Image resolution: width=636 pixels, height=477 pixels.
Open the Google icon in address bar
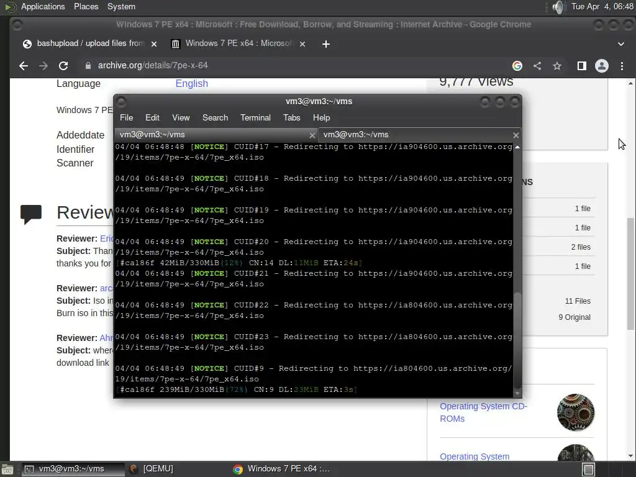pos(517,66)
